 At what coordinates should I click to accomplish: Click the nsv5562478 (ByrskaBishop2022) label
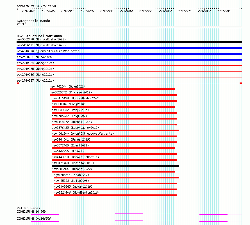click(x=41, y=39)
